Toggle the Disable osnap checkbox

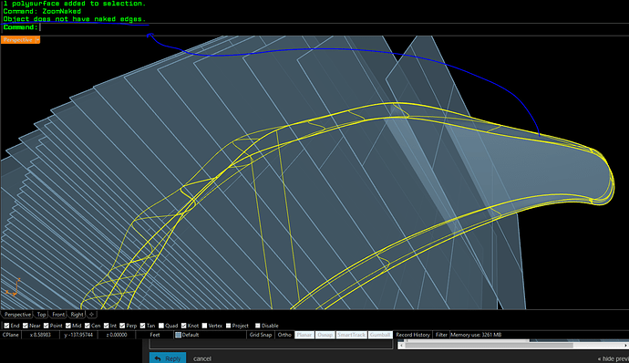click(258, 326)
